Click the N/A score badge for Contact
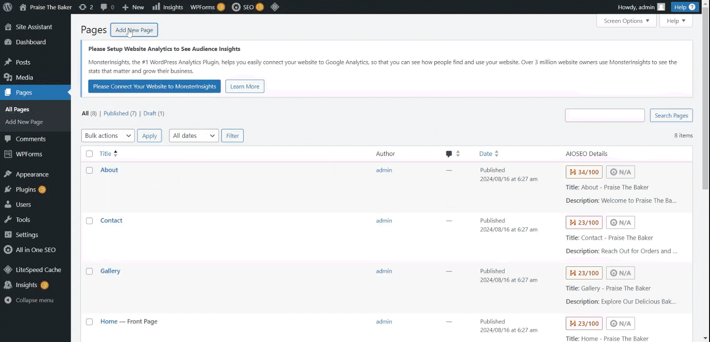The width and height of the screenshot is (710, 342). pyautogui.click(x=620, y=222)
